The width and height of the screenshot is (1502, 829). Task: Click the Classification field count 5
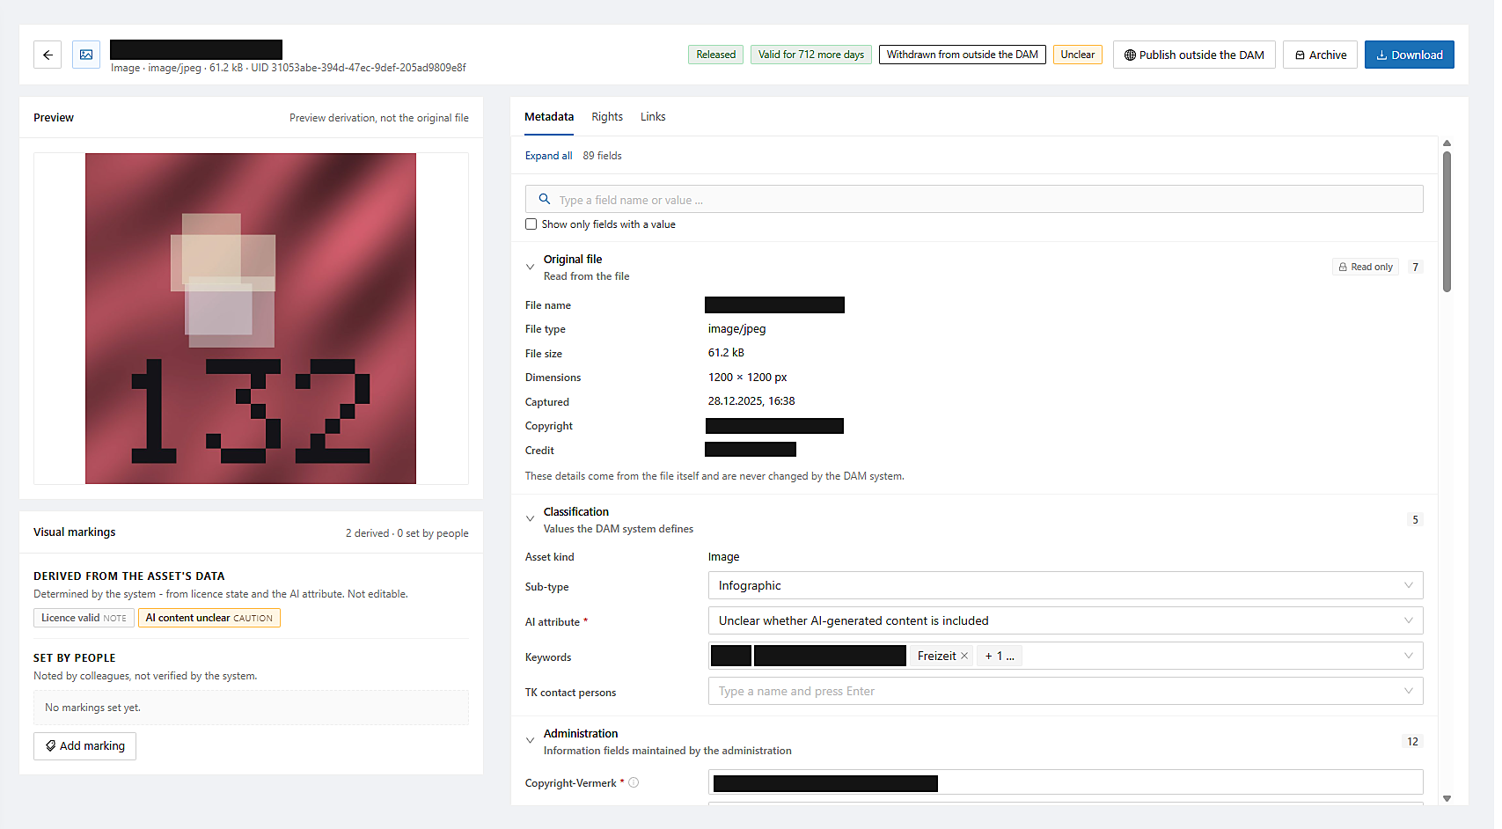[x=1415, y=519]
